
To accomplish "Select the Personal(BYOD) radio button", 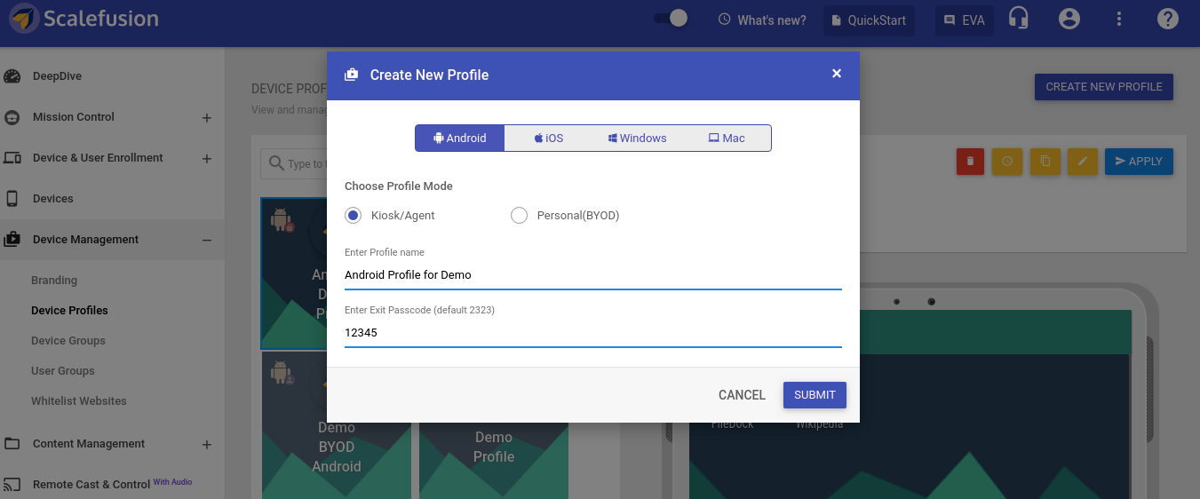I will coord(519,216).
